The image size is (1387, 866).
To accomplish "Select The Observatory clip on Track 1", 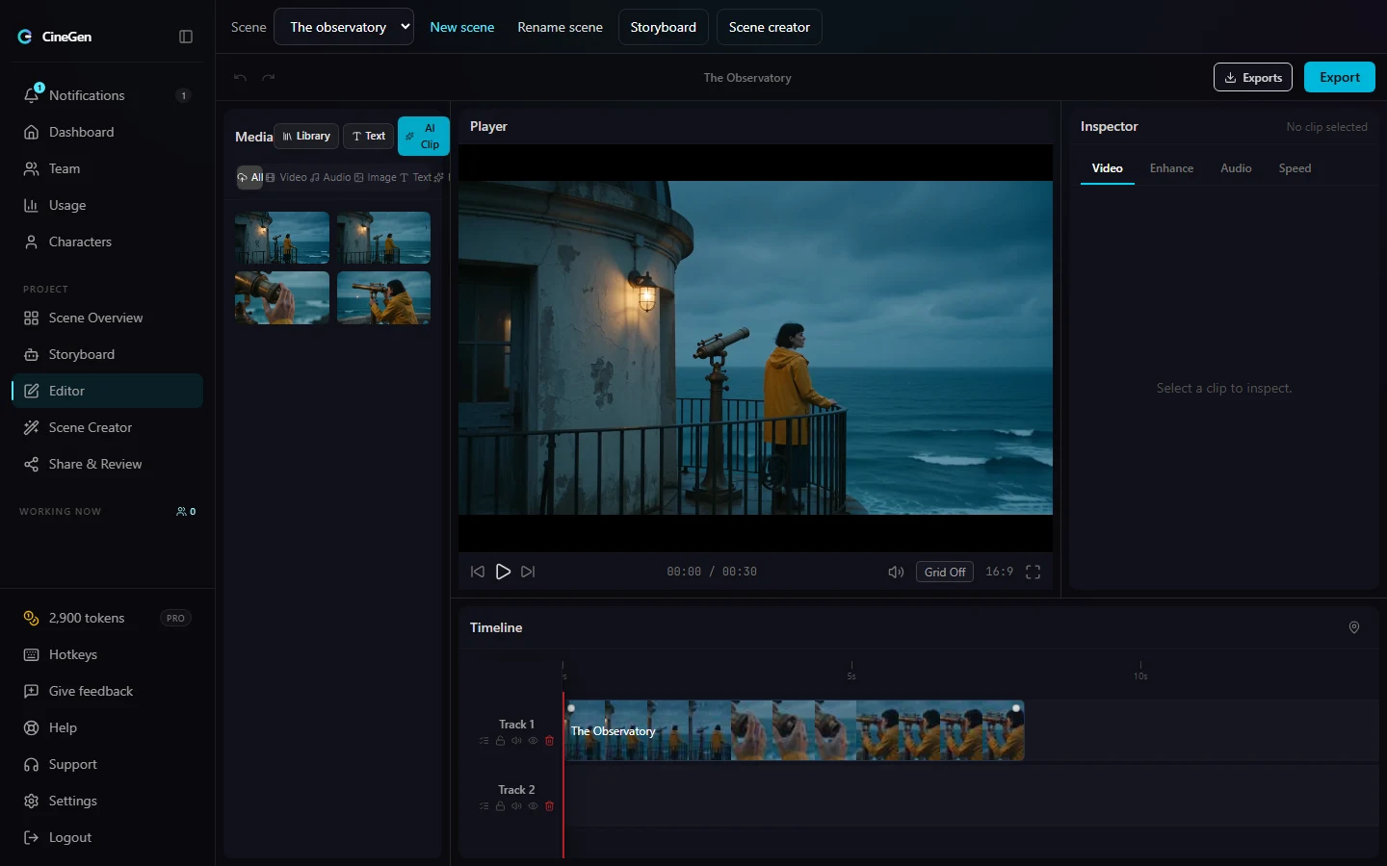I will click(795, 730).
